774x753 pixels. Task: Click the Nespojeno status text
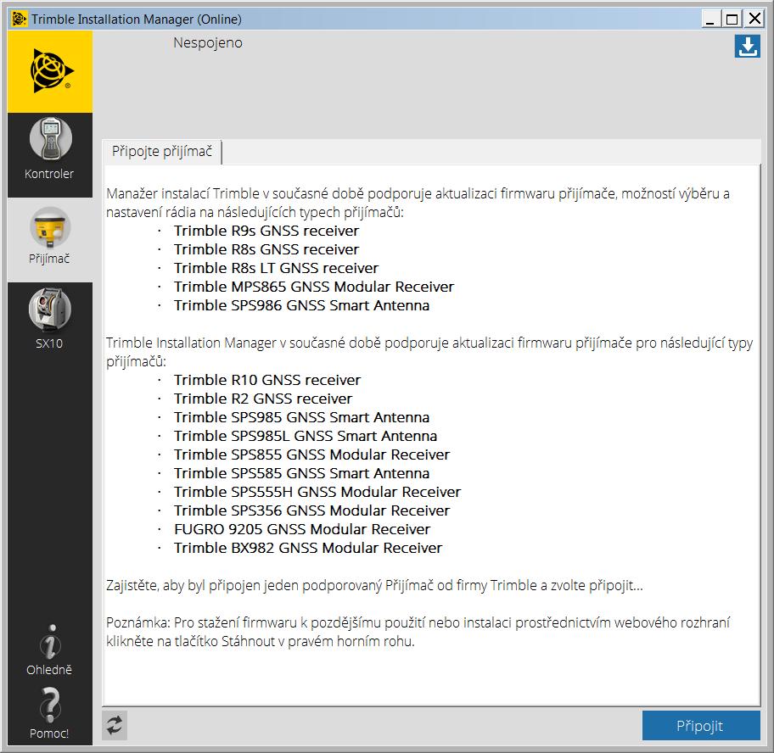pyautogui.click(x=208, y=43)
